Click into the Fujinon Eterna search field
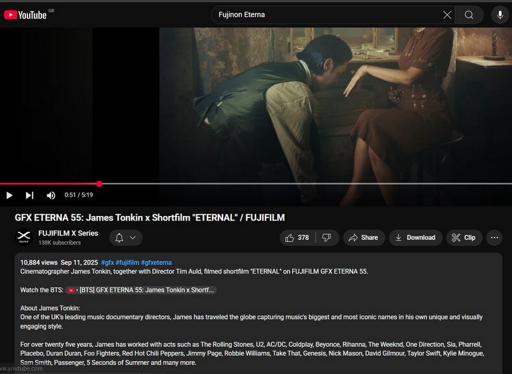The image size is (512, 374). click(324, 15)
